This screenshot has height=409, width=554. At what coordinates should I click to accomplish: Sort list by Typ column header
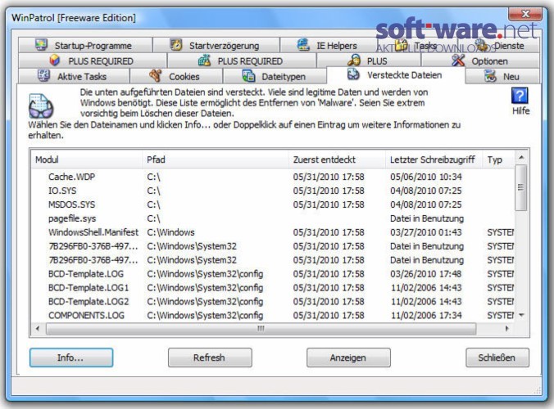(498, 160)
